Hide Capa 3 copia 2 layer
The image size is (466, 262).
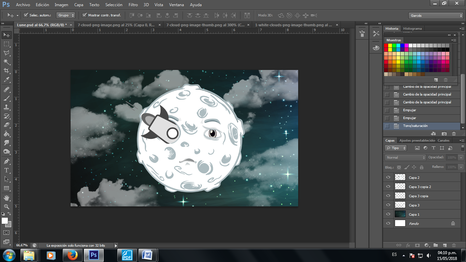tap(388, 187)
